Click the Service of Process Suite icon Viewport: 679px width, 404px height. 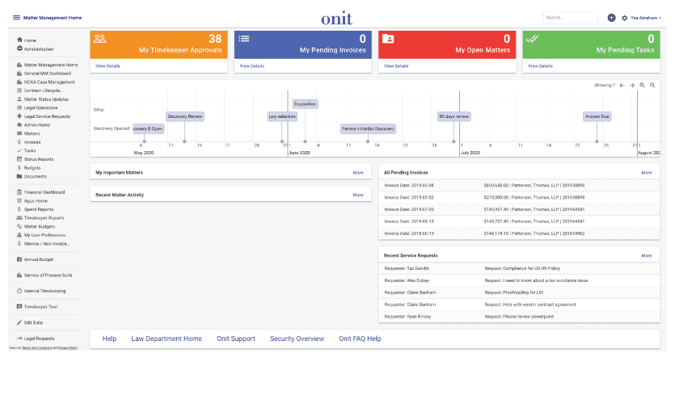19,276
